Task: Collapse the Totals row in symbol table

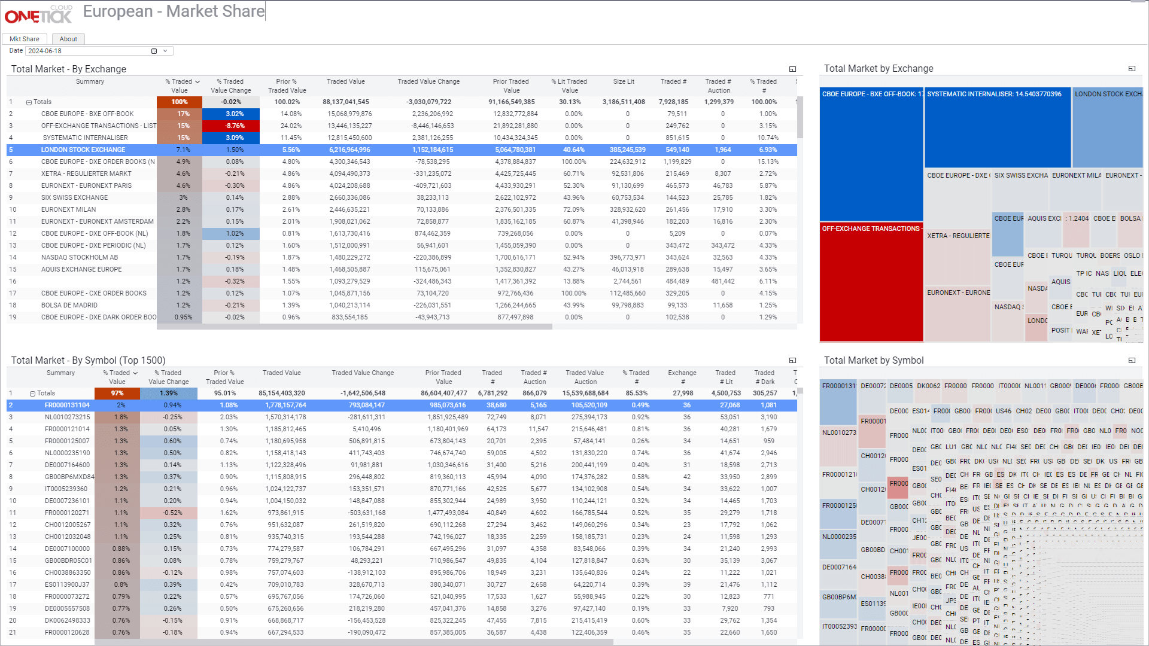Action: click(32, 394)
